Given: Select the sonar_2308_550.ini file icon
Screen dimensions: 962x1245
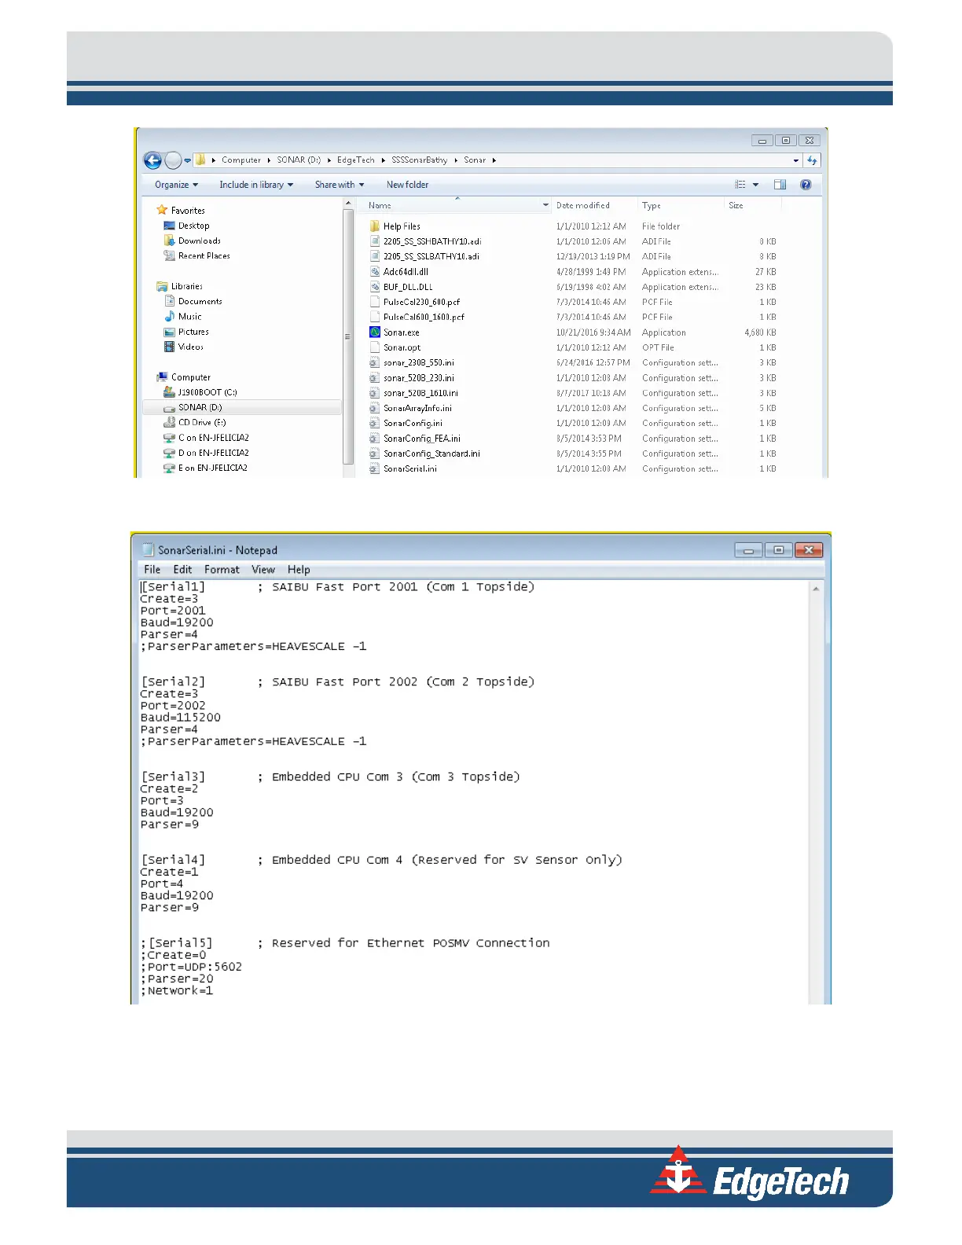Looking at the screenshot, I should pos(375,362).
